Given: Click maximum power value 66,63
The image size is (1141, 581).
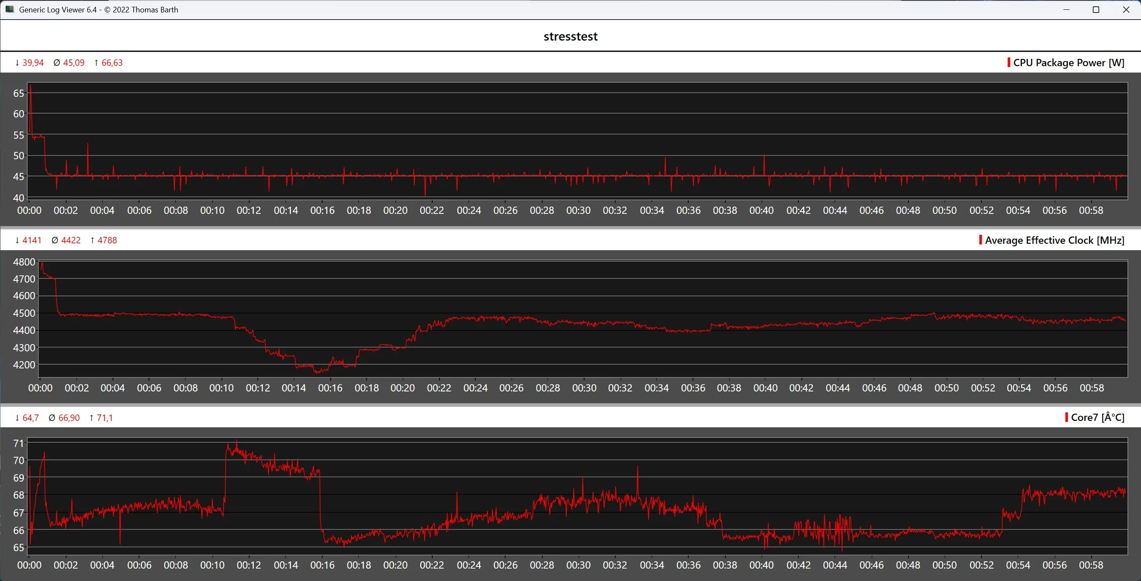Looking at the screenshot, I should coord(112,63).
